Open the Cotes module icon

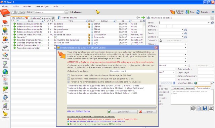[x=5, y=90]
